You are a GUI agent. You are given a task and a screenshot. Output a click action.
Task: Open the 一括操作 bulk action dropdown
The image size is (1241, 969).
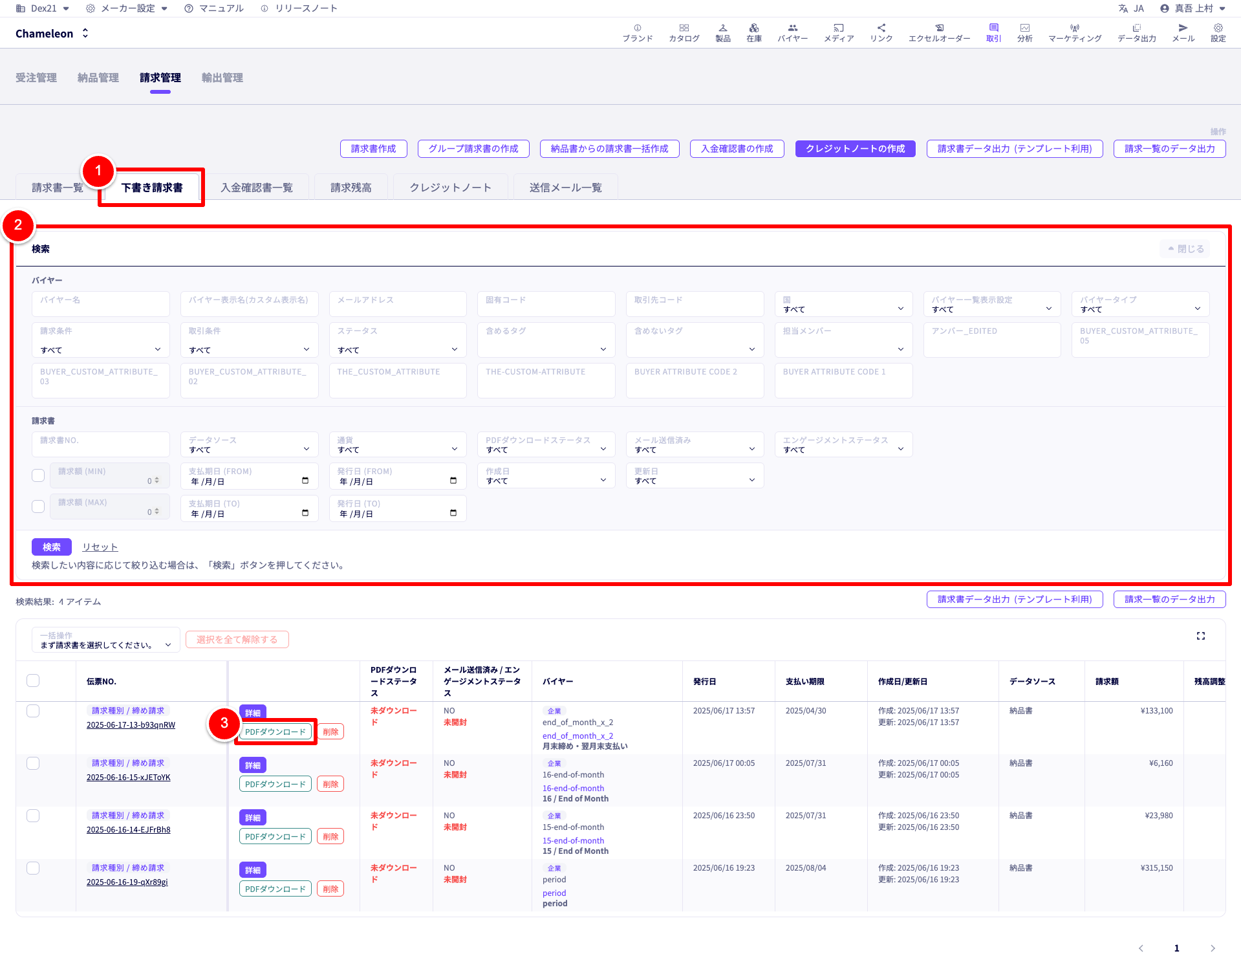tap(105, 640)
